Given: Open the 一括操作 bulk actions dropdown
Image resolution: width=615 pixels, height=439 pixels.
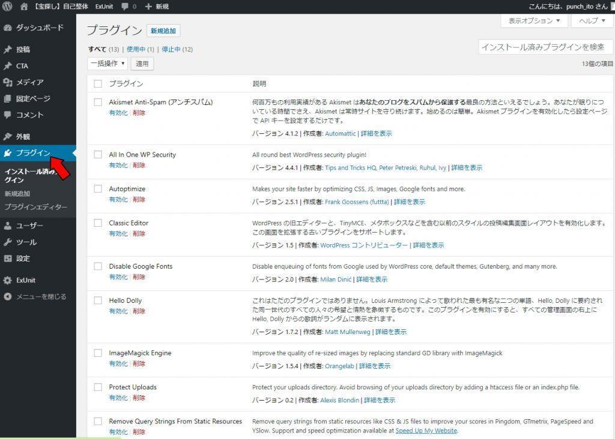Looking at the screenshot, I should point(108,64).
